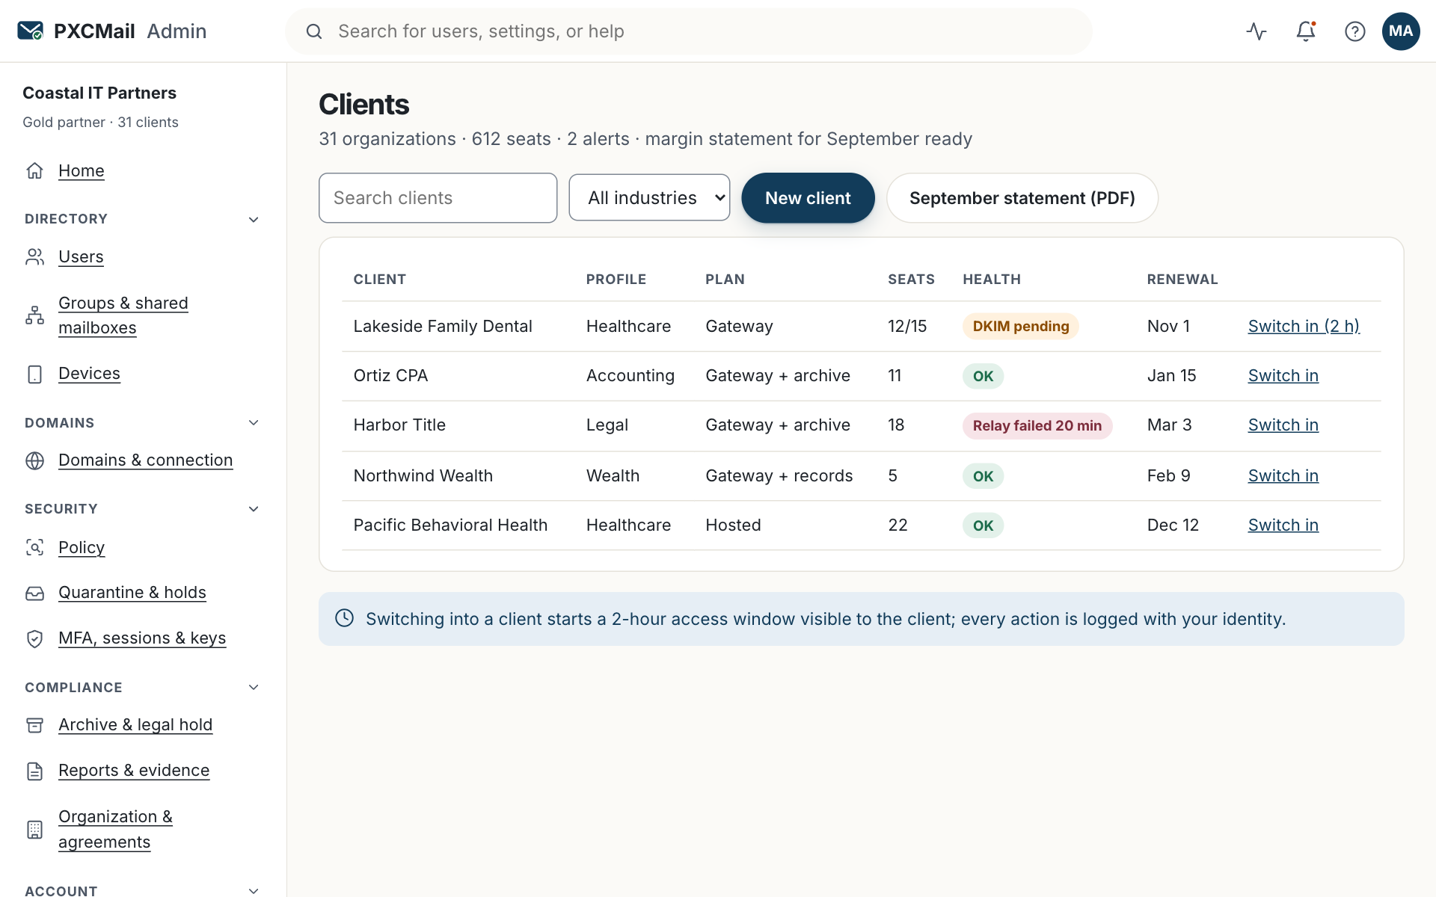1436x897 pixels.
Task: Switch in to Ortiz CPA
Action: click(1283, 376)
